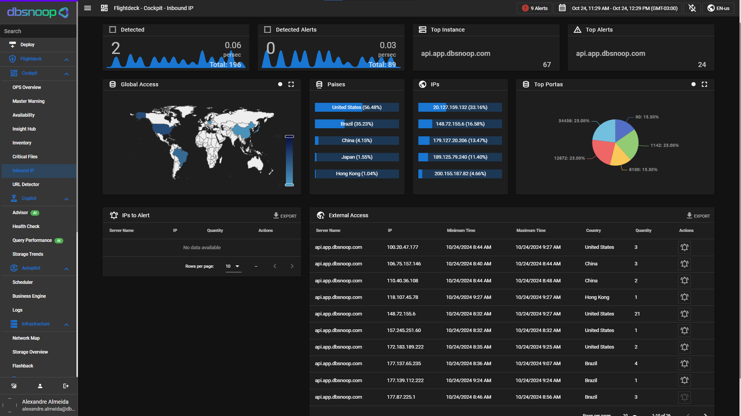The width and height of the screenshot is (741, 416).
Task: Open the calendar date picker icon
Action: (x=562, y=8)
